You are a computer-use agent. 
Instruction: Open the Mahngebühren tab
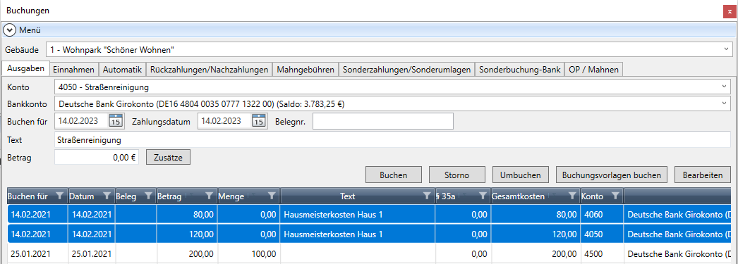click(306, 70)
